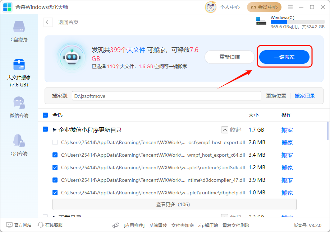The height and width of the screenshot is (232, 330).
Task: Click 搬家 for dbghelp.dll
Action: [x=287, y=193]
